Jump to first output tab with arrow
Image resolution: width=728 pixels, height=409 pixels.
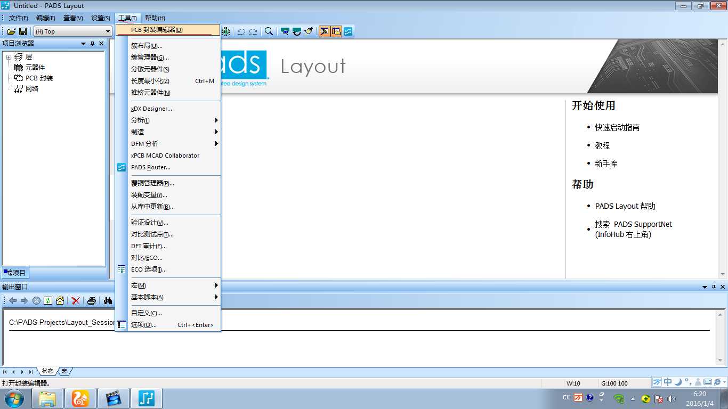pos(5,372)
